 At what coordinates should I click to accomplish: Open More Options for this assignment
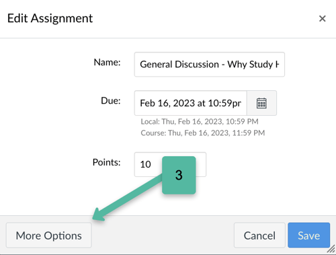click(48, 235)
